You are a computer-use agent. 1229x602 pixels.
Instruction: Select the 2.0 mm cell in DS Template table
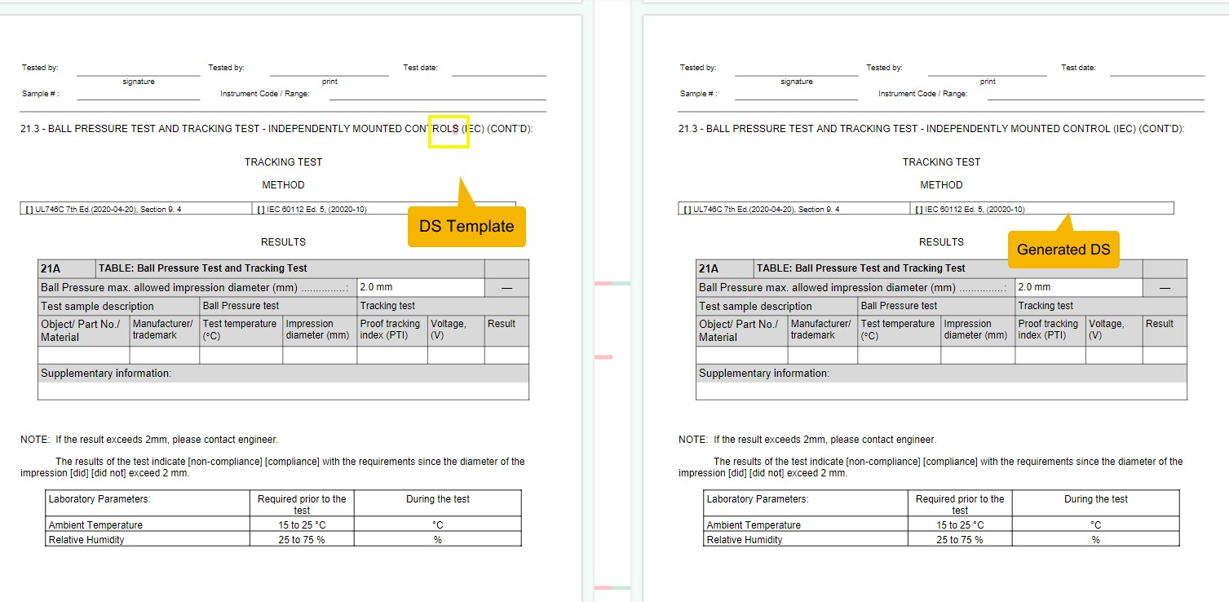click(418, 287)
